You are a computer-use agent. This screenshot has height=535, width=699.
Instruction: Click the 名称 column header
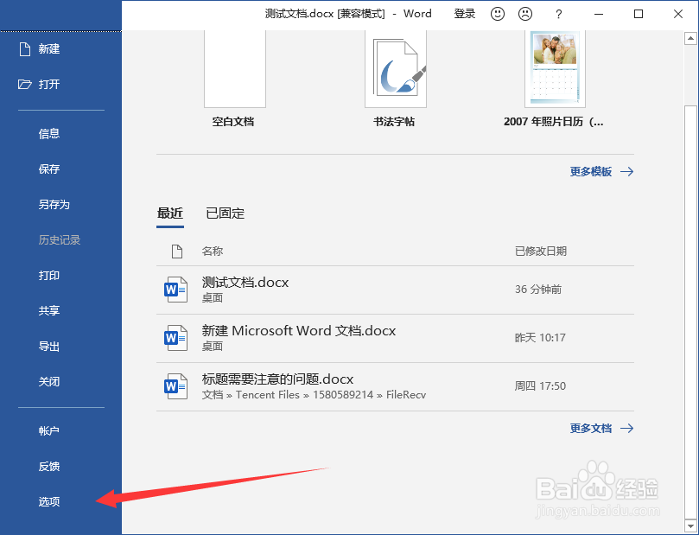[213, 252]
